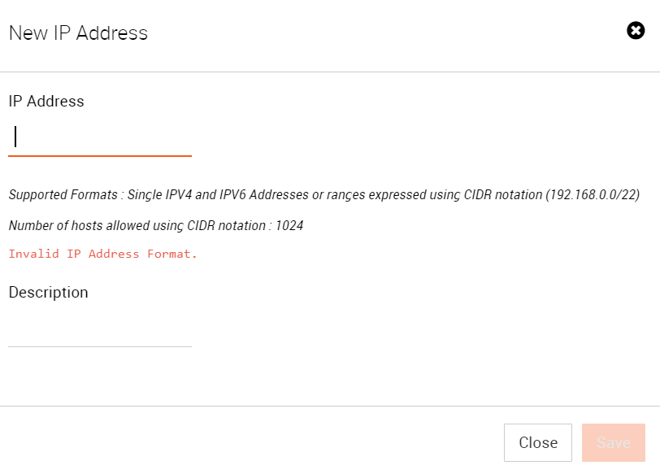660x474 pixels.
Task: Click the Number of hosts allowed hint
Action: [x=156, y=226]
